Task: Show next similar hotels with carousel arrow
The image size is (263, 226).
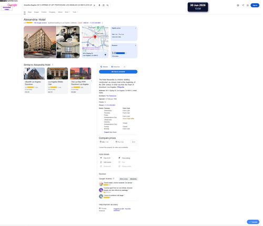Action: (91, 81)
